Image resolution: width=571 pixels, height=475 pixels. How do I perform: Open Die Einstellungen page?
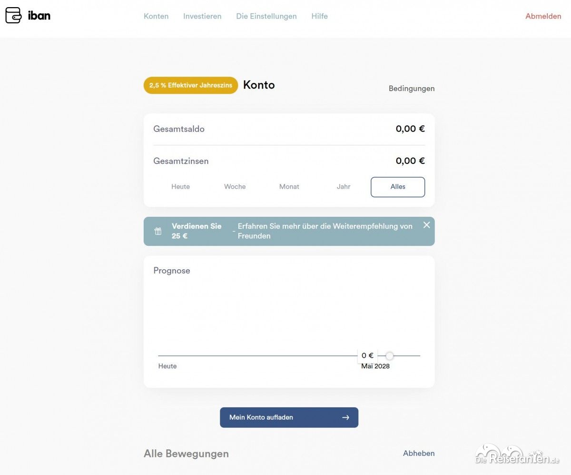pyautogui.click(x=266, y=16)
